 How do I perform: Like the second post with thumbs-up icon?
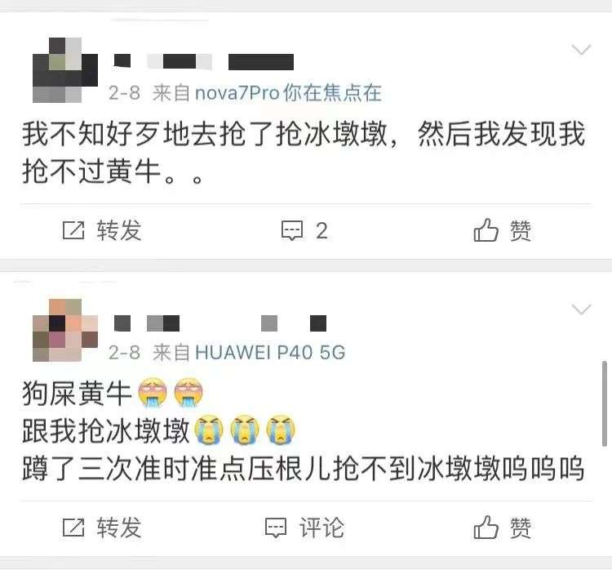(486, 527)
